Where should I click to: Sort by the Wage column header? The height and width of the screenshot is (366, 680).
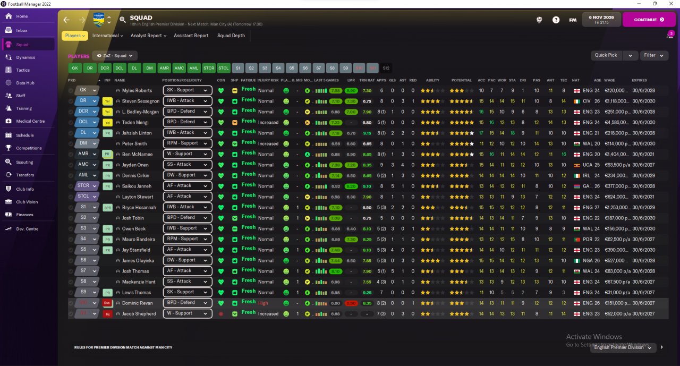(x=609, y=80)
